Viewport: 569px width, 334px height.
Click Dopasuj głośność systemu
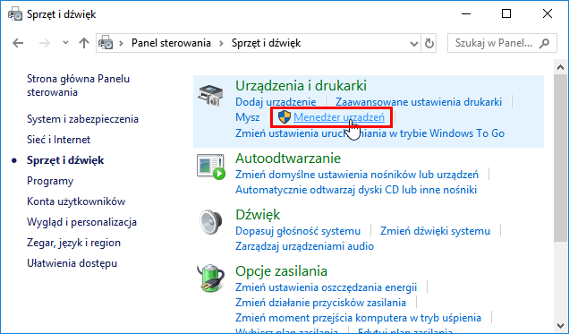[298, 231]
